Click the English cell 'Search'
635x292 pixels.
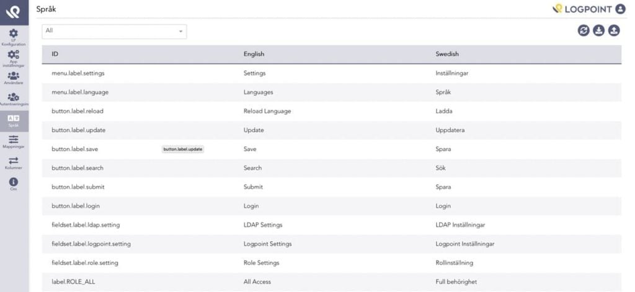[252, 167]
